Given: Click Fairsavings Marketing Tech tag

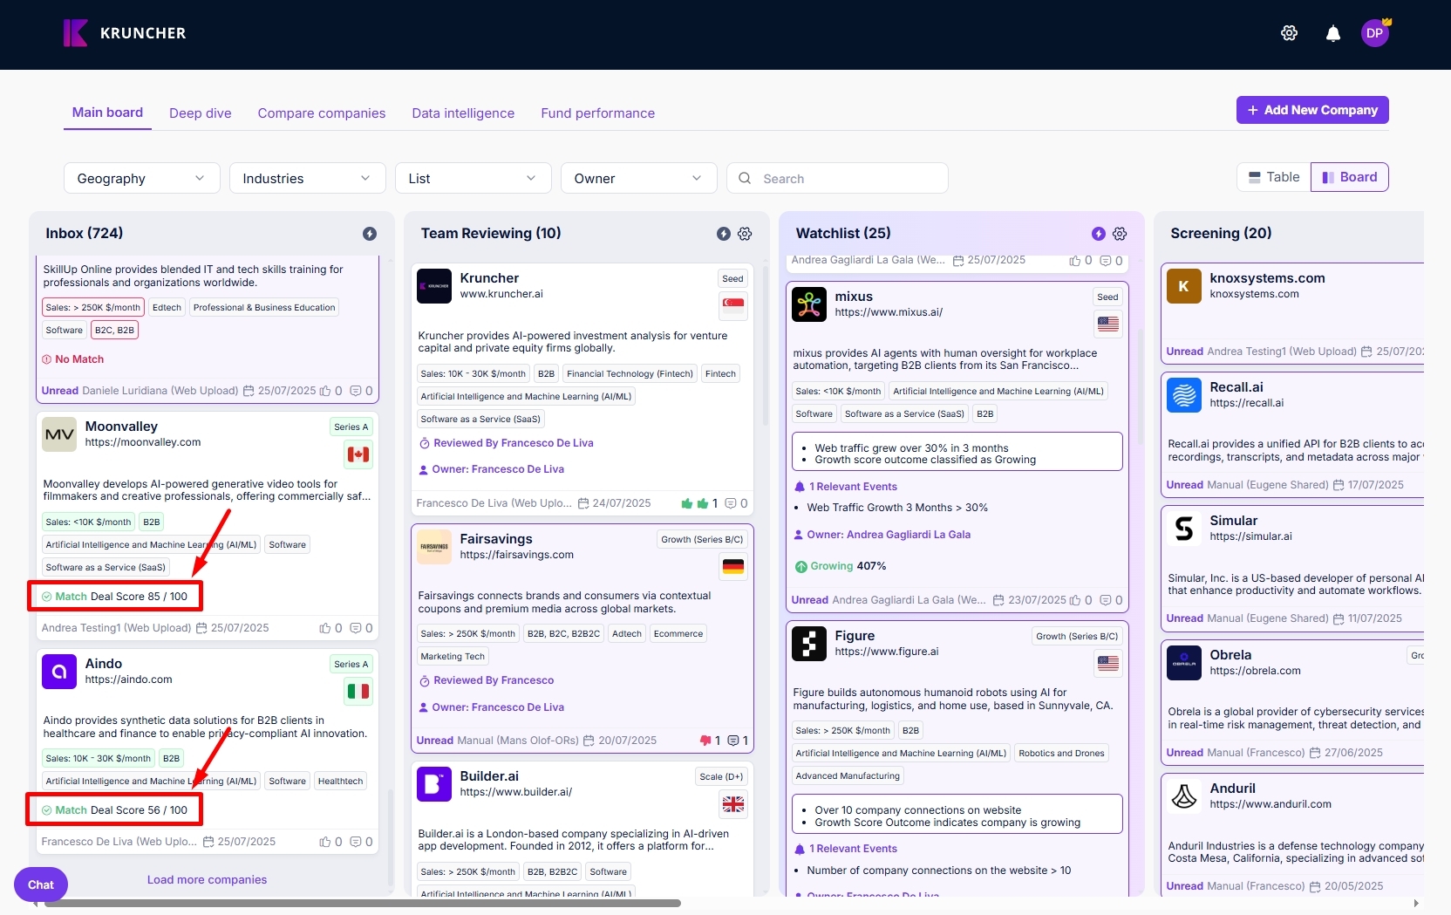Looking at the screenshot, I should 453,657.
